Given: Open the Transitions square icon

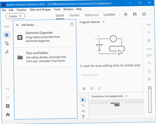Looking at the screenshot, I should coord(149,80).
